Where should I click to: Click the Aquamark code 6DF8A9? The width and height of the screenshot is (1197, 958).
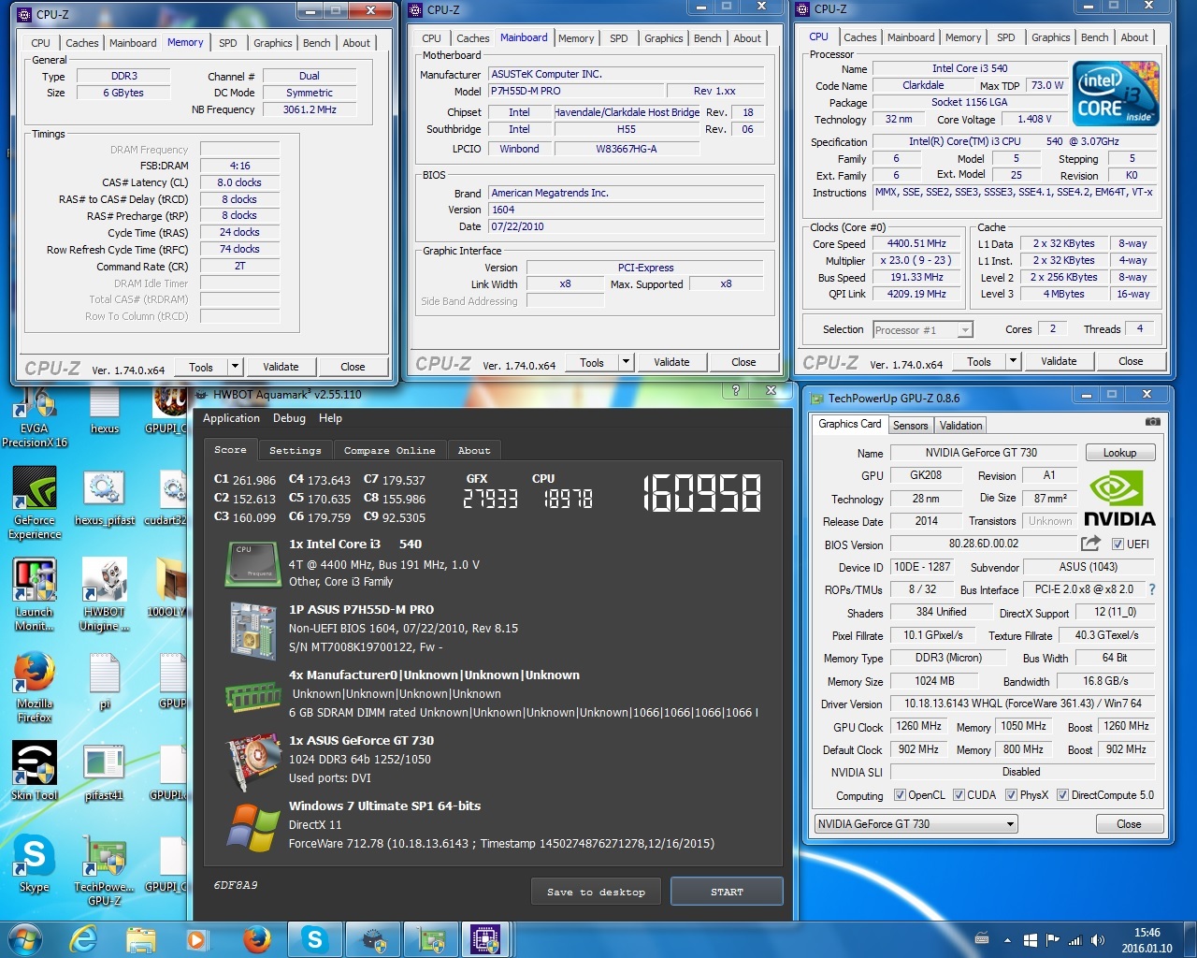236,885
